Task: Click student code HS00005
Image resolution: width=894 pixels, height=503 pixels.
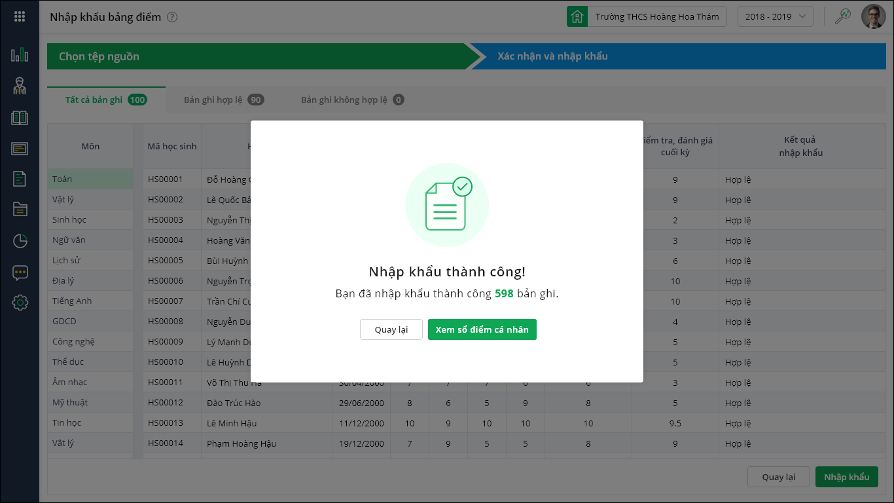Action: click(x=166, y=261)
